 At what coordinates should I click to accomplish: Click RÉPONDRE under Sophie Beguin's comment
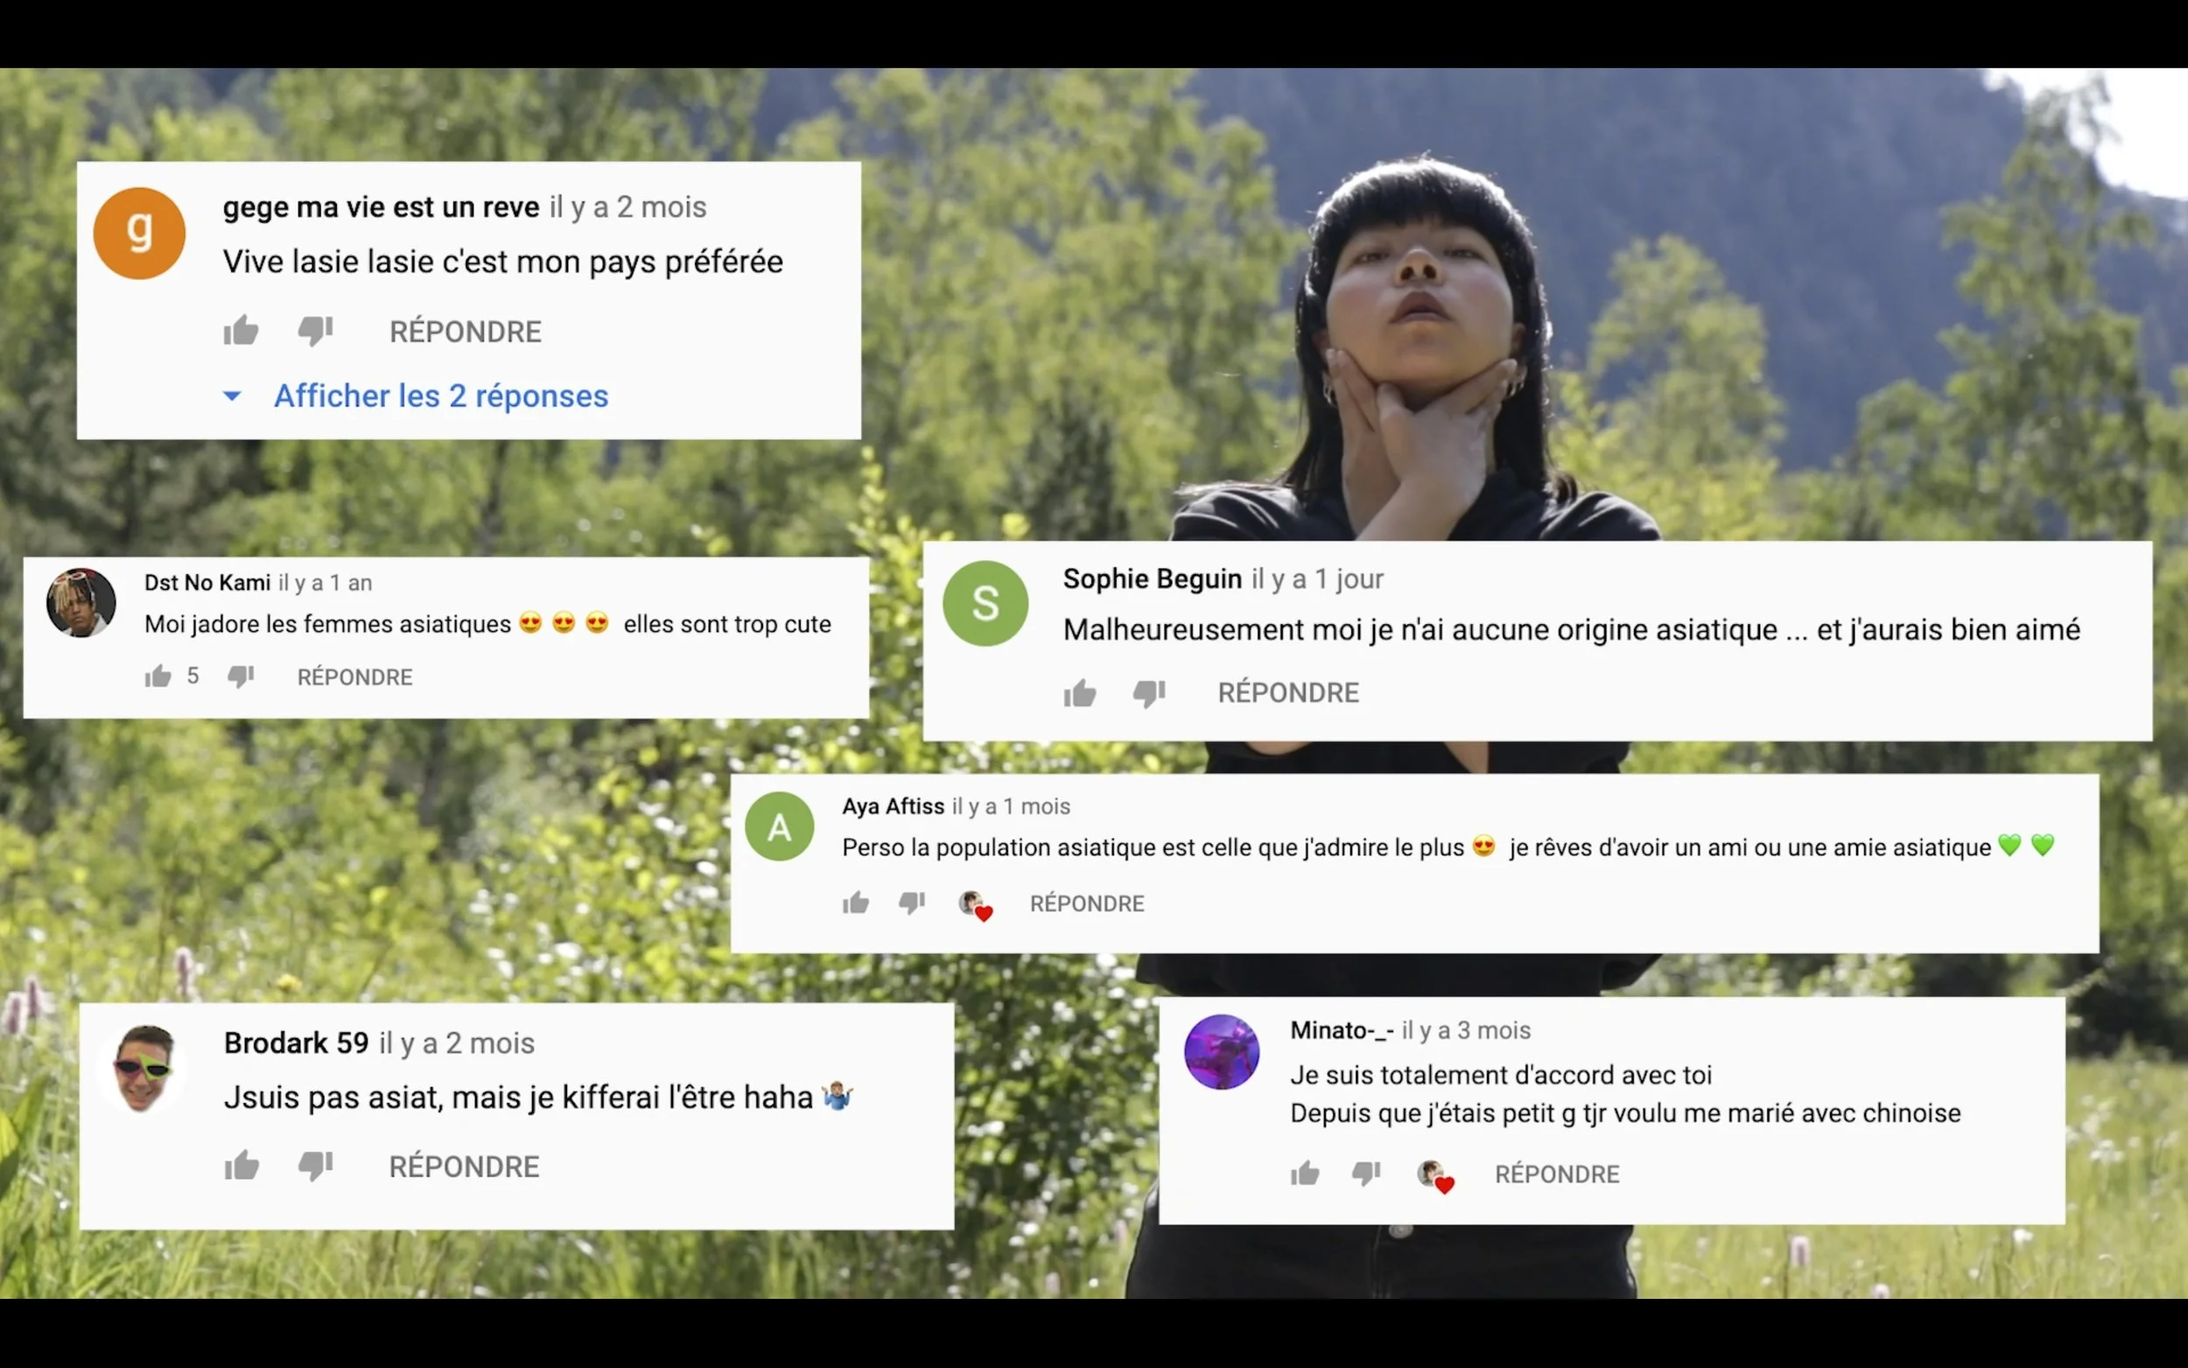click(x=1288, y=693)
